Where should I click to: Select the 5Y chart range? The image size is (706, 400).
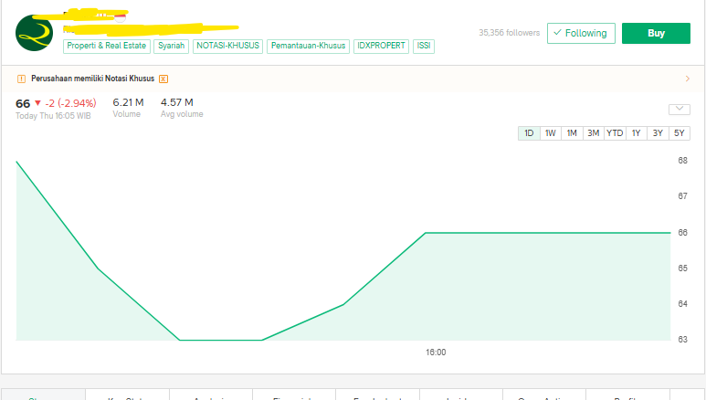pyautogui.click(x=680, y=133)
